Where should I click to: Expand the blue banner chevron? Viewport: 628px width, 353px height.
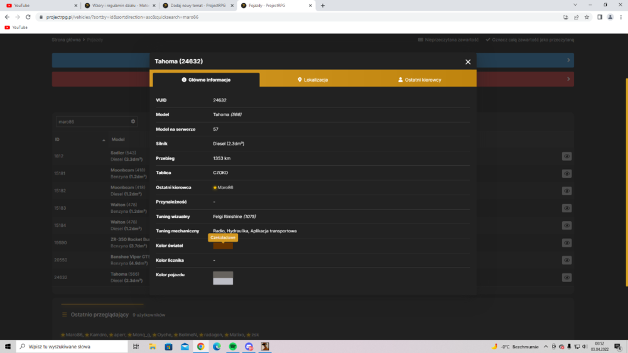pyautogui.click(x=568, y=60)
